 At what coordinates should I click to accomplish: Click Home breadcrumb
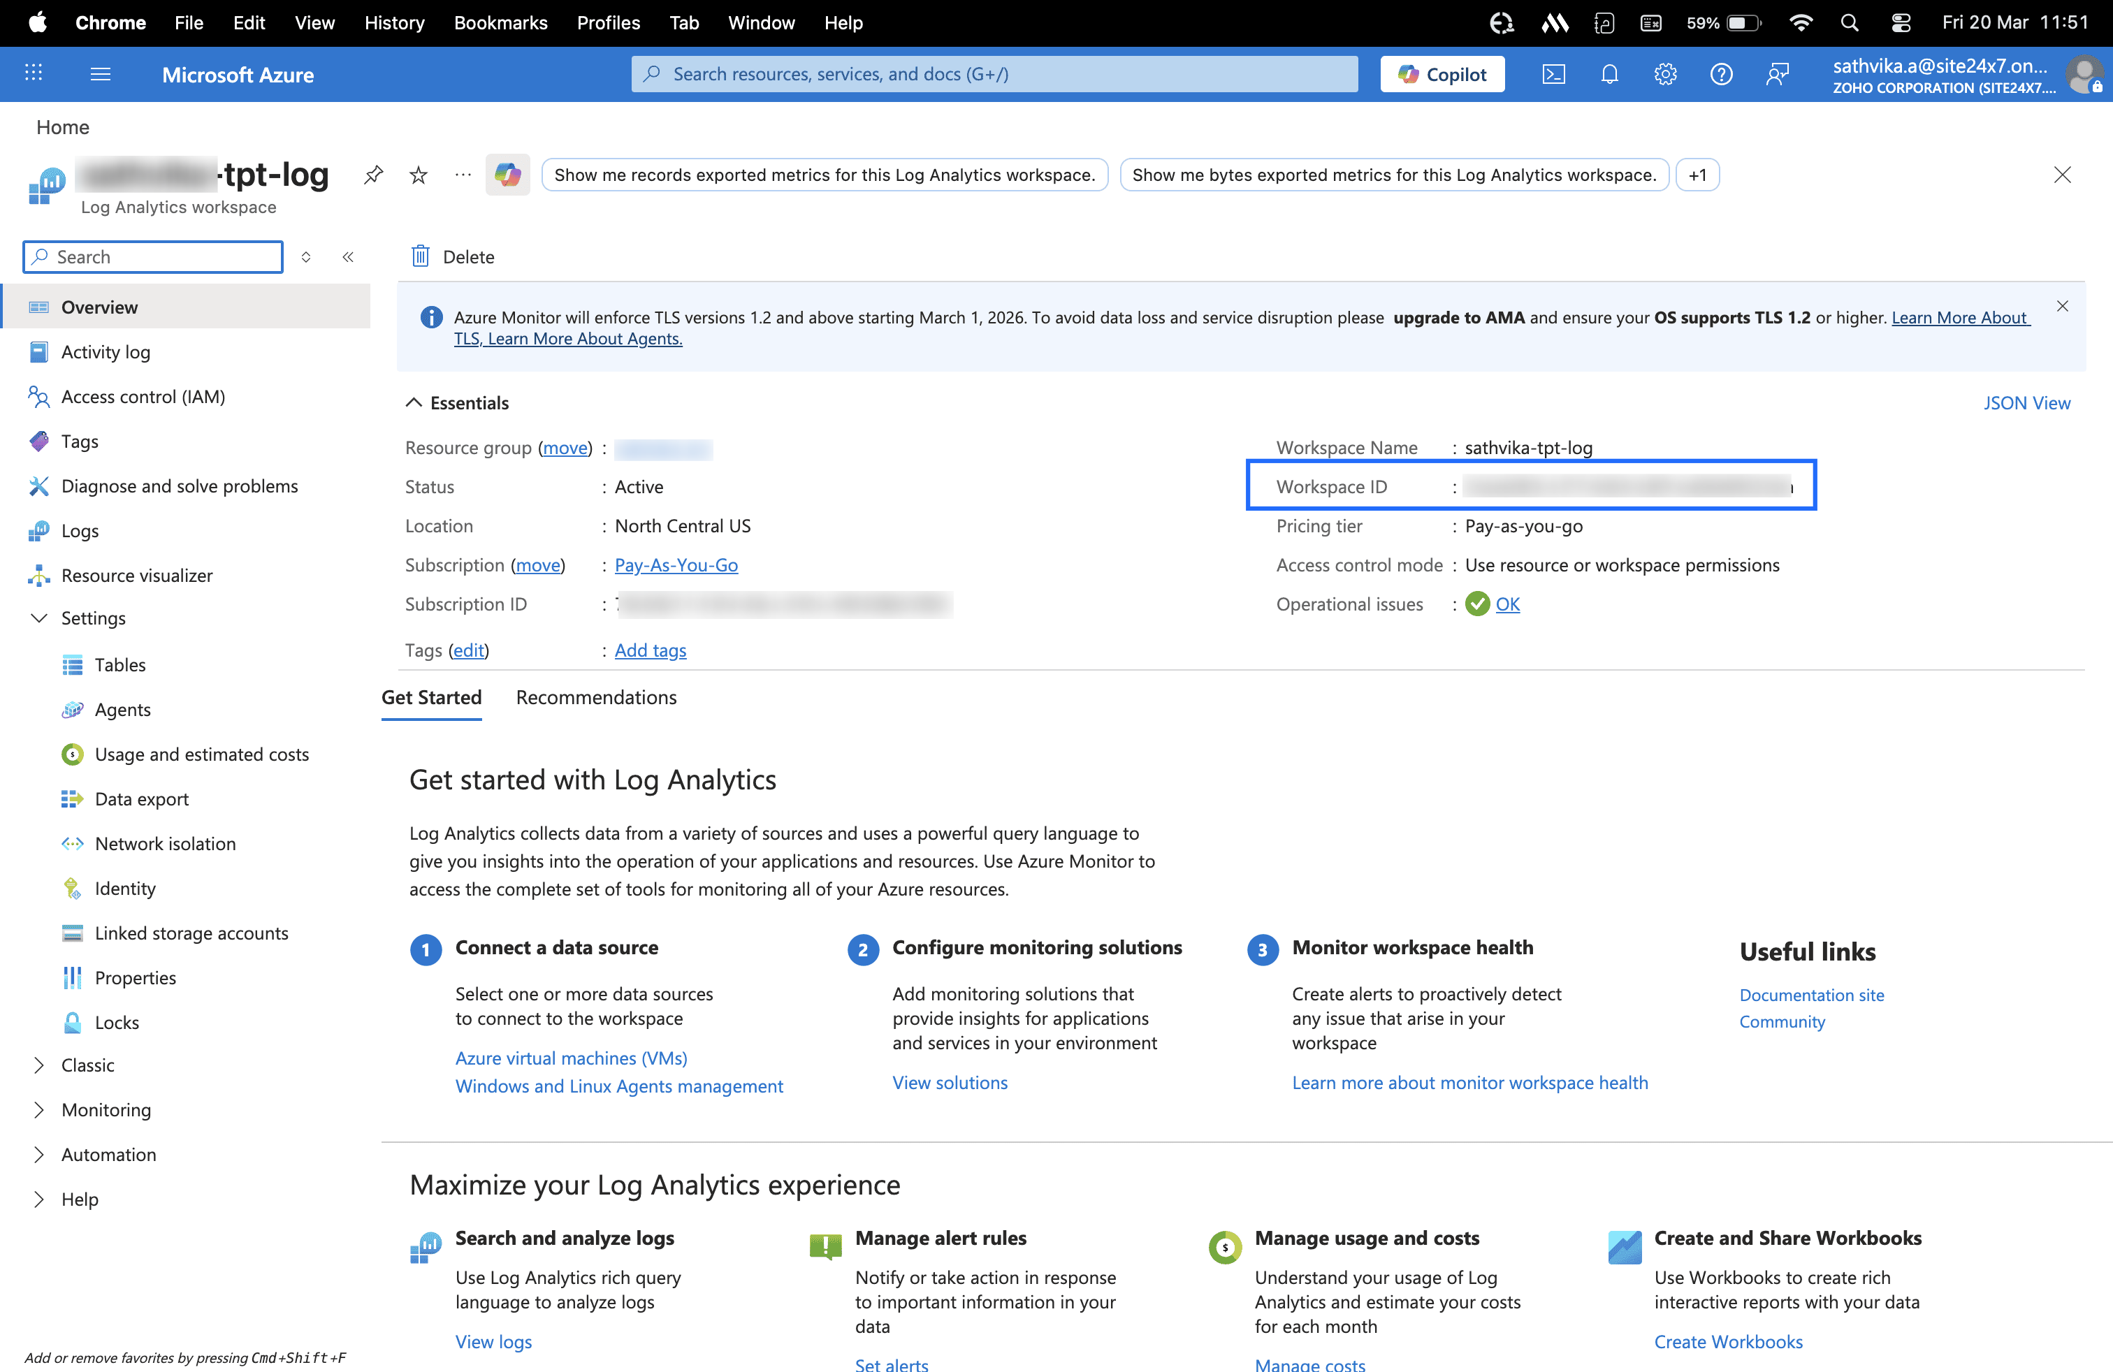(x=62, y=127)
